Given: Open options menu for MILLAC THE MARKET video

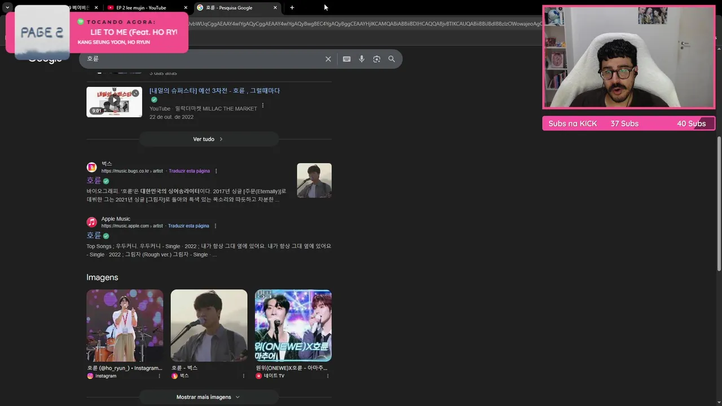Looking at the screenshot, I should click(262, 105).
